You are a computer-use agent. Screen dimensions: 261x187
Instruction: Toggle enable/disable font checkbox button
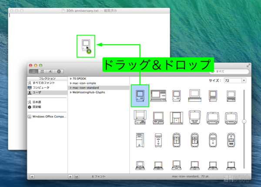point(77,177)
